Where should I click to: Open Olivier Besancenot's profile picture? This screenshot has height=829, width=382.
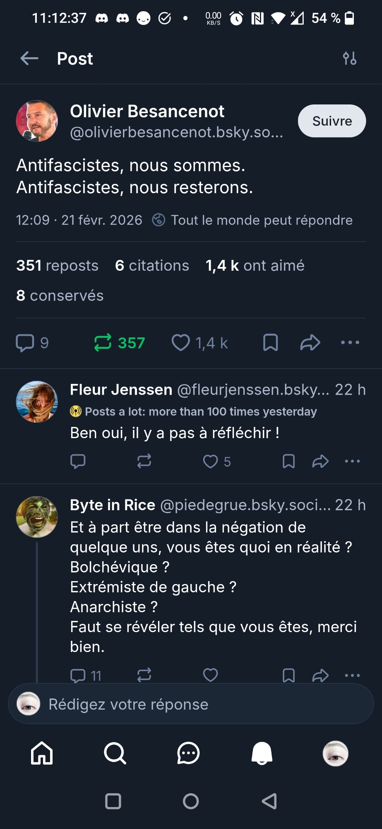click(37, 121)
